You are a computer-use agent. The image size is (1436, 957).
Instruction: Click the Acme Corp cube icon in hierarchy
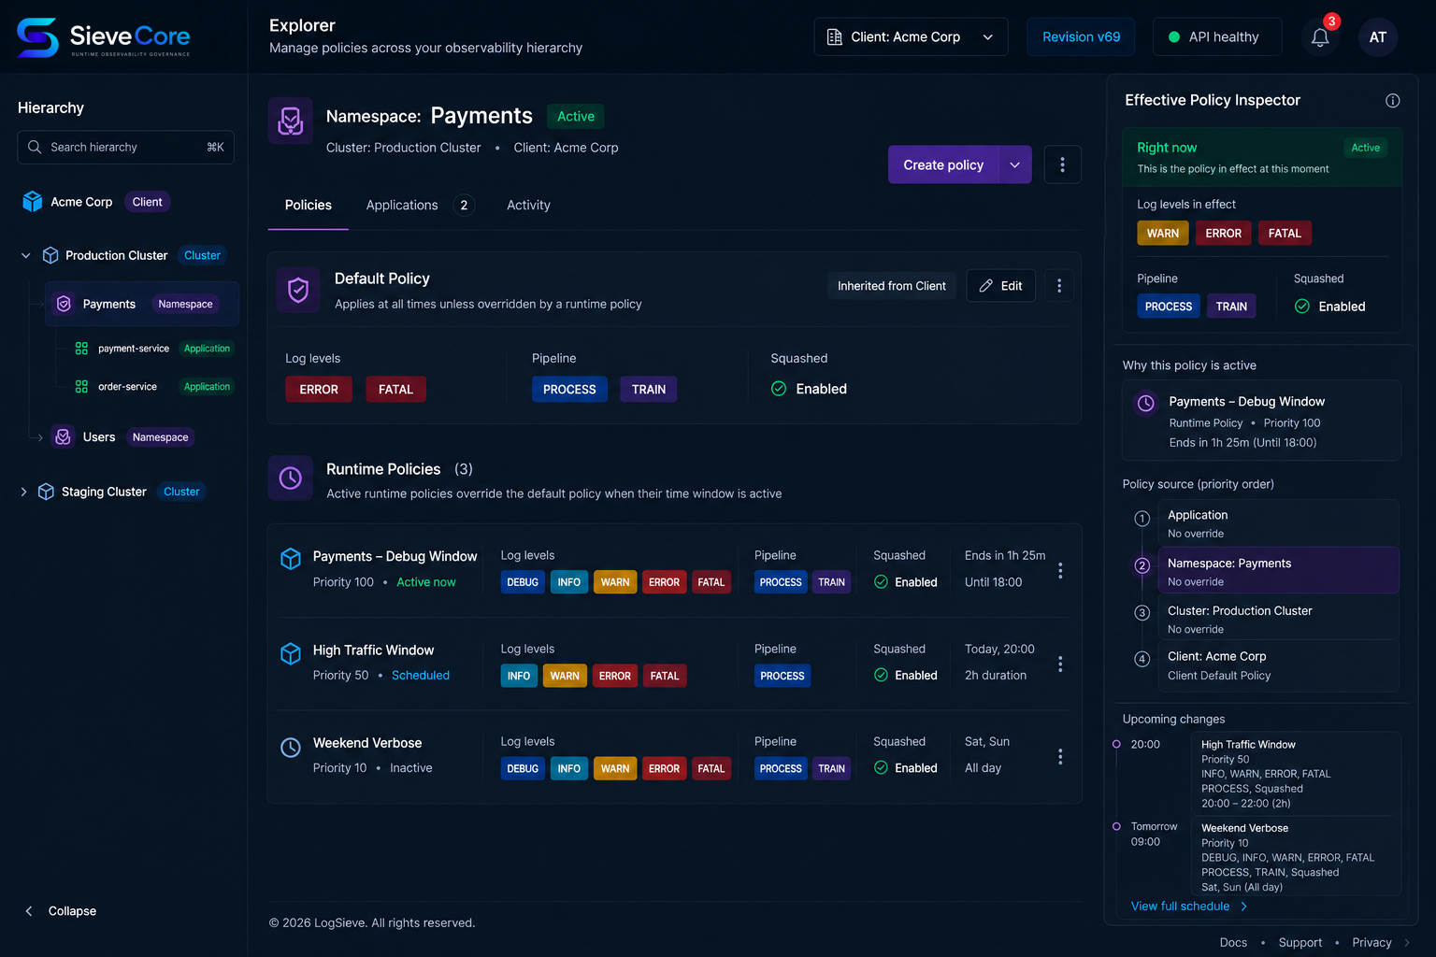click(x=33, y=202)
